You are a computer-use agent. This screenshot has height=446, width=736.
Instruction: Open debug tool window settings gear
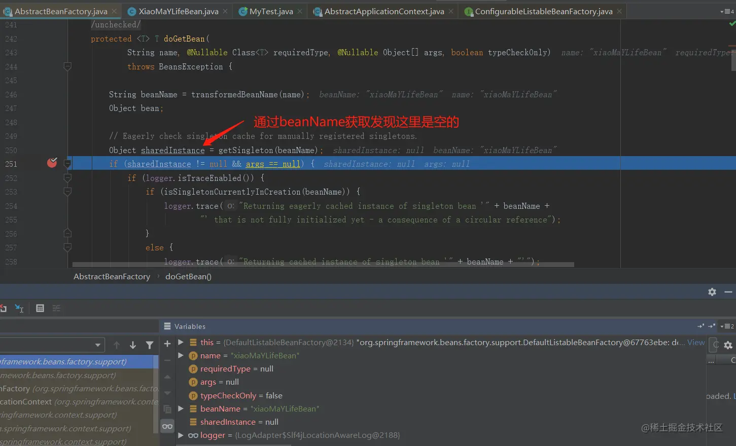pos(712,292)
